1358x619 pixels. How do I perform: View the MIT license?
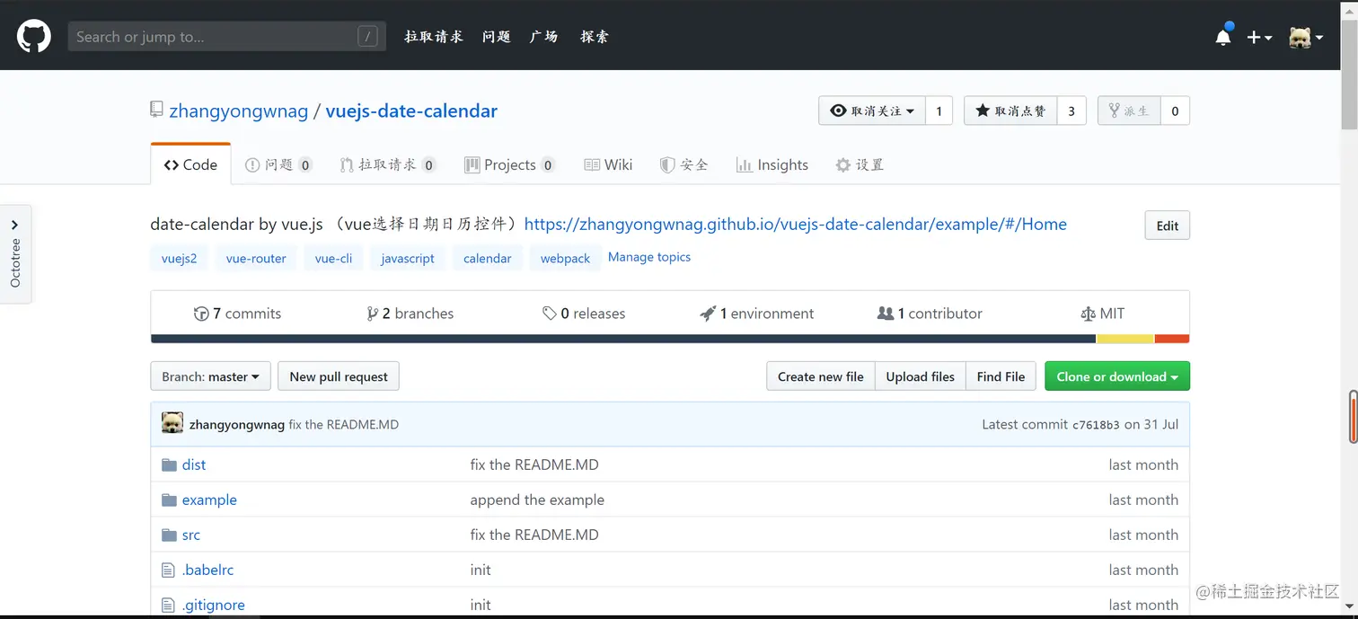1103,314
